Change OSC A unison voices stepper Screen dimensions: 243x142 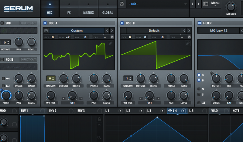[51, 78]
